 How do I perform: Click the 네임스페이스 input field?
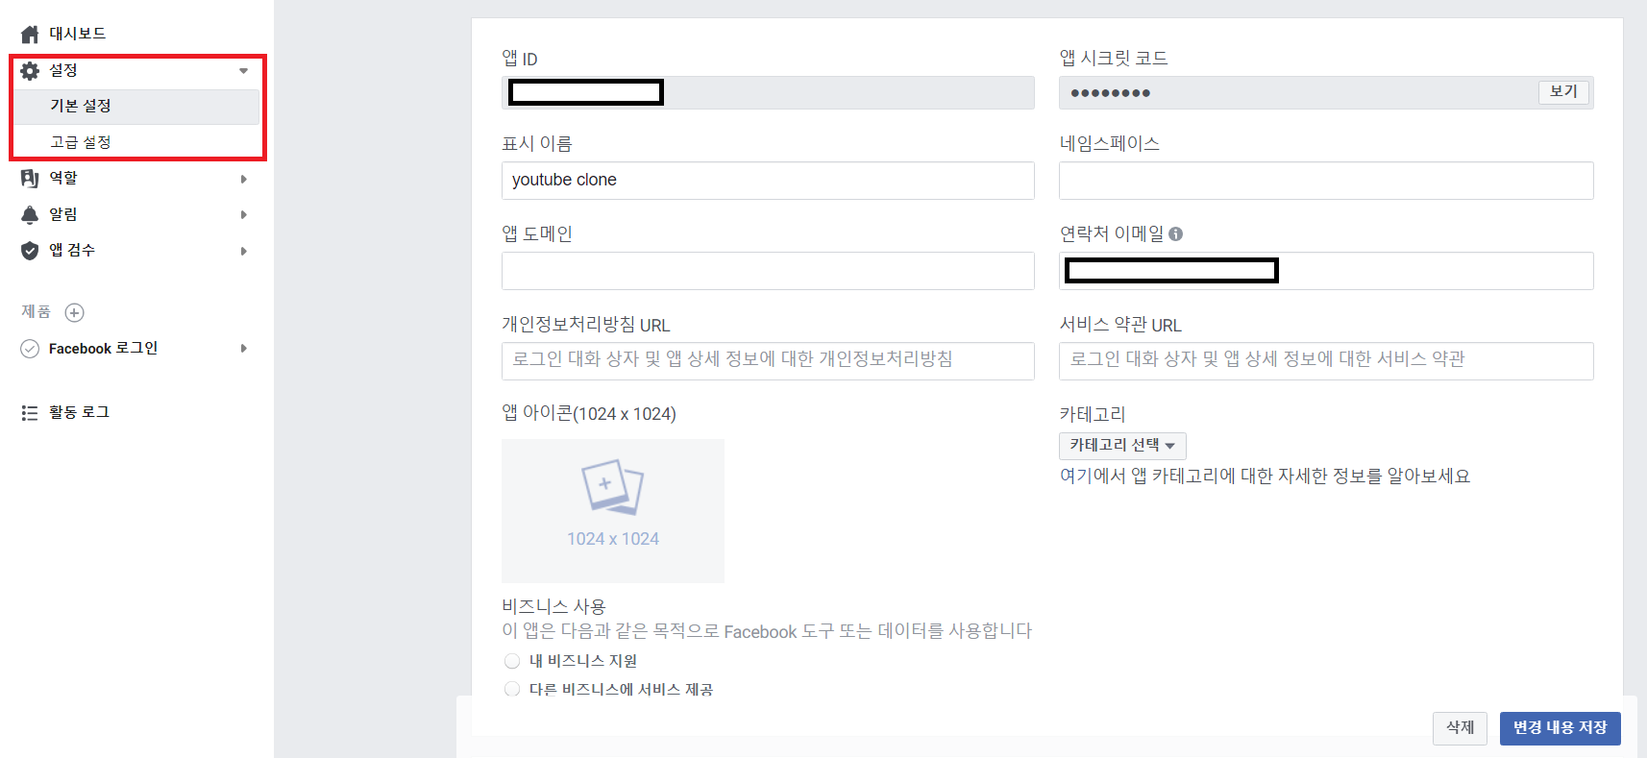1326,181
